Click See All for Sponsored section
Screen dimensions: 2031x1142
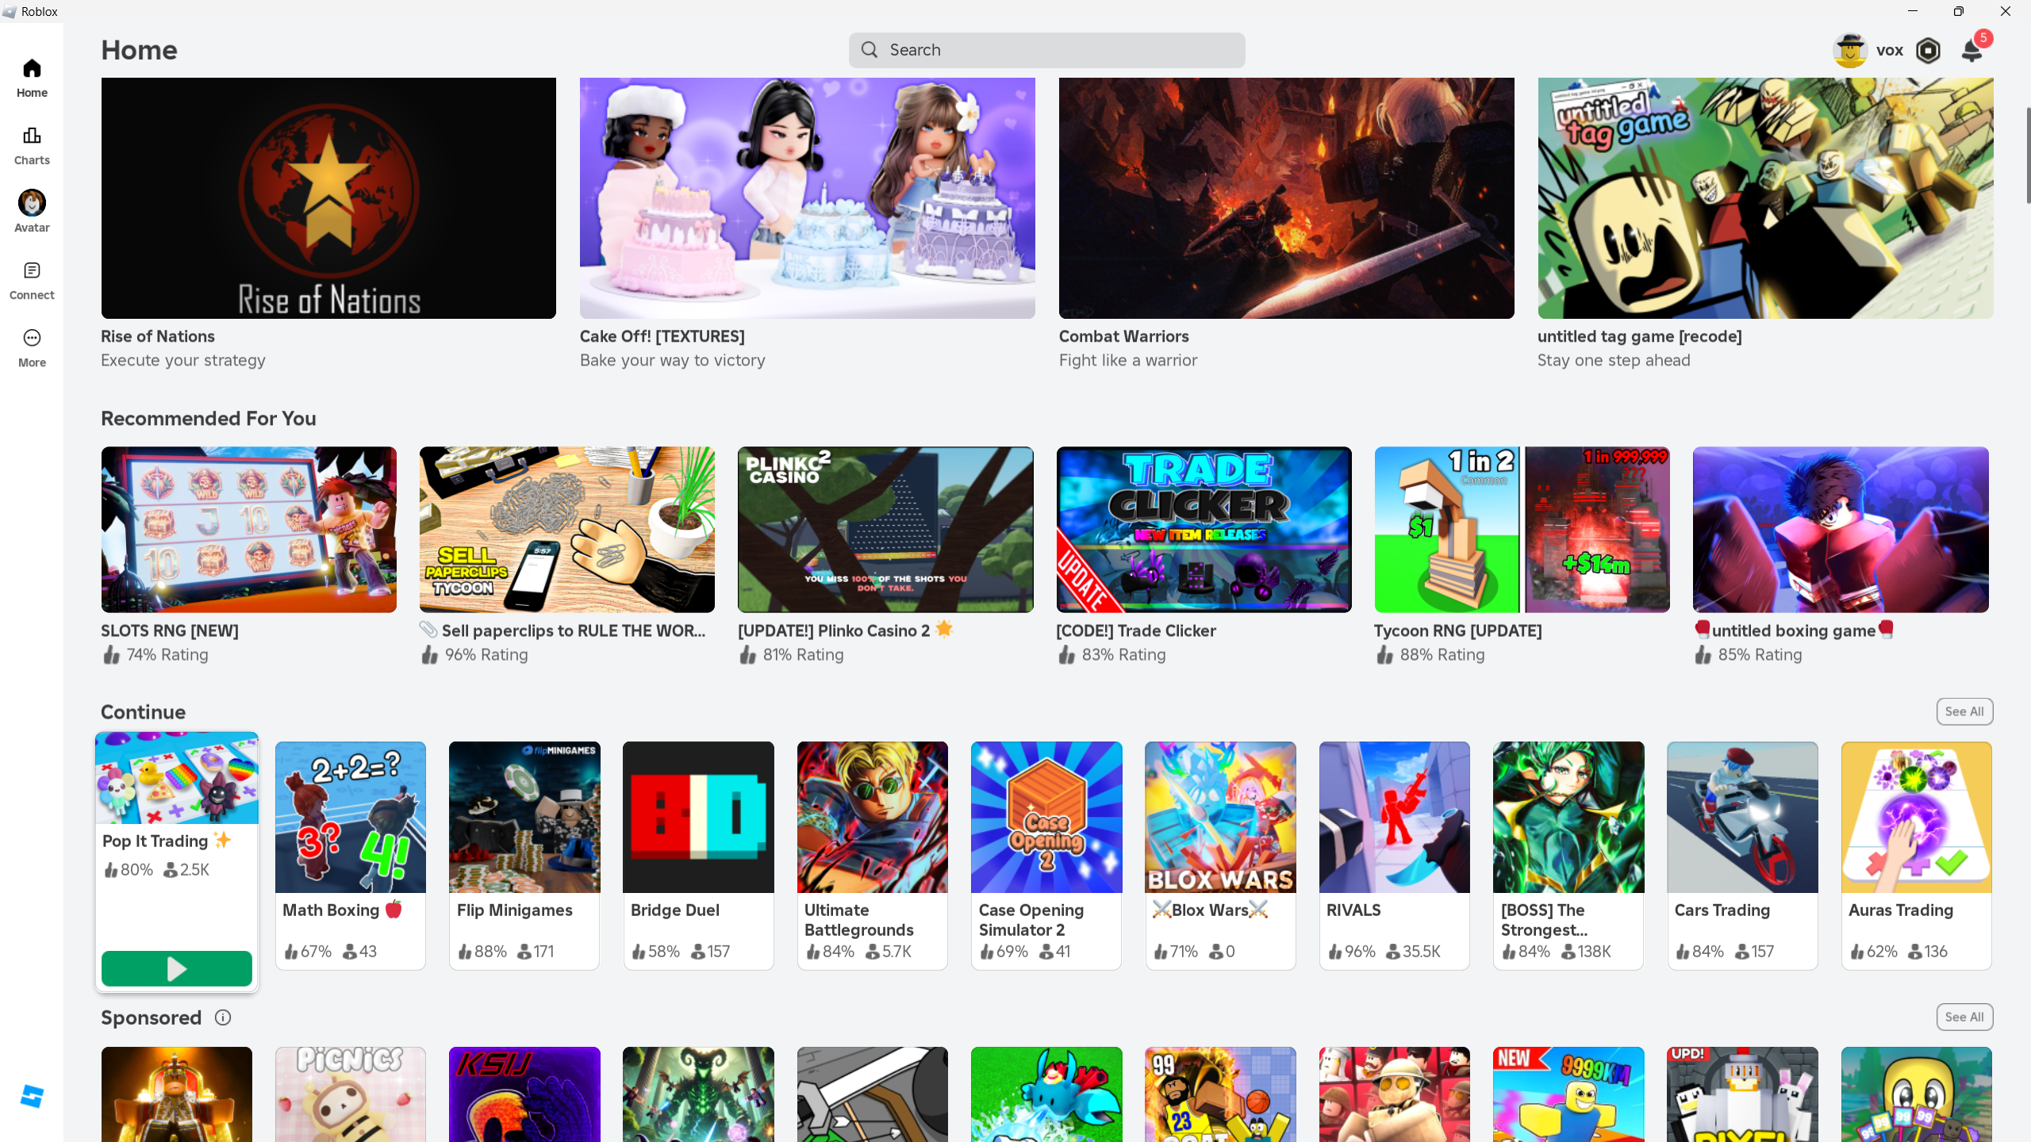pyautogui.click(x=1964, y=1017)
